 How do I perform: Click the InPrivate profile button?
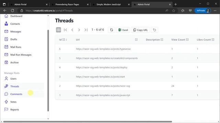pos(202,11)
